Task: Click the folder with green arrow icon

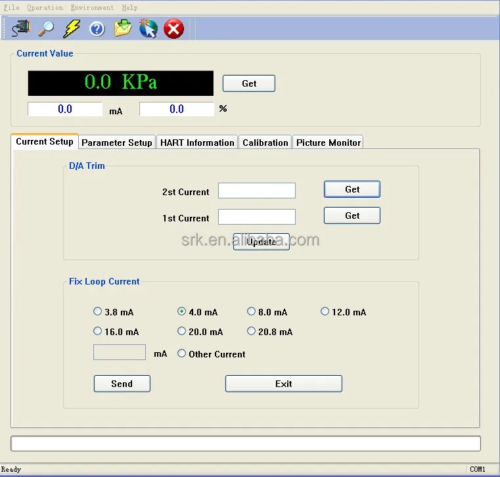Action: point(123,28)
